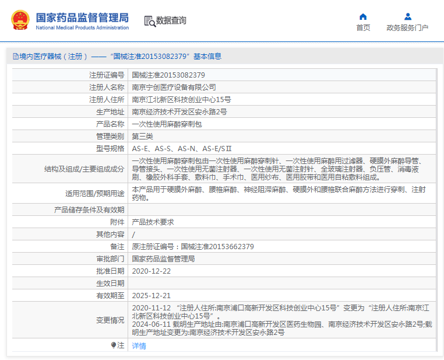Click National Medical Products Administration subtitle
This screenshot has height=360, width=444.
click(82, 27)
